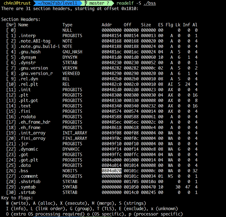Click address 0804a014 of .data
The image size is (226, 217).
pos(111,165)
